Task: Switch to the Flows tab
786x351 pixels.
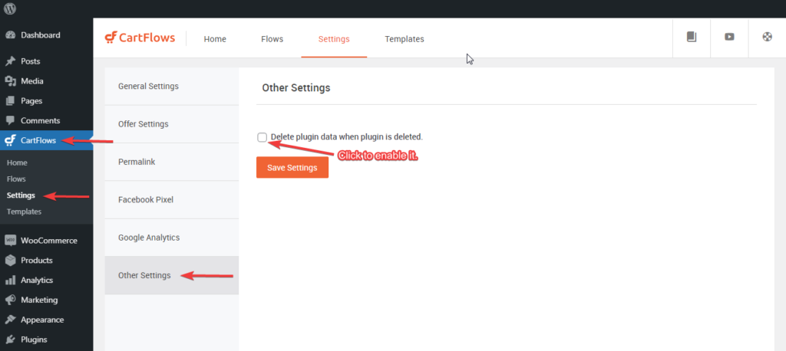Action: click(x=272, y=39)
